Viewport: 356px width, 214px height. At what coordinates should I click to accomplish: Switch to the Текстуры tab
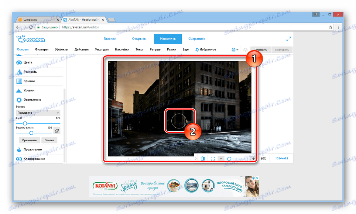(x=102, y=49)
